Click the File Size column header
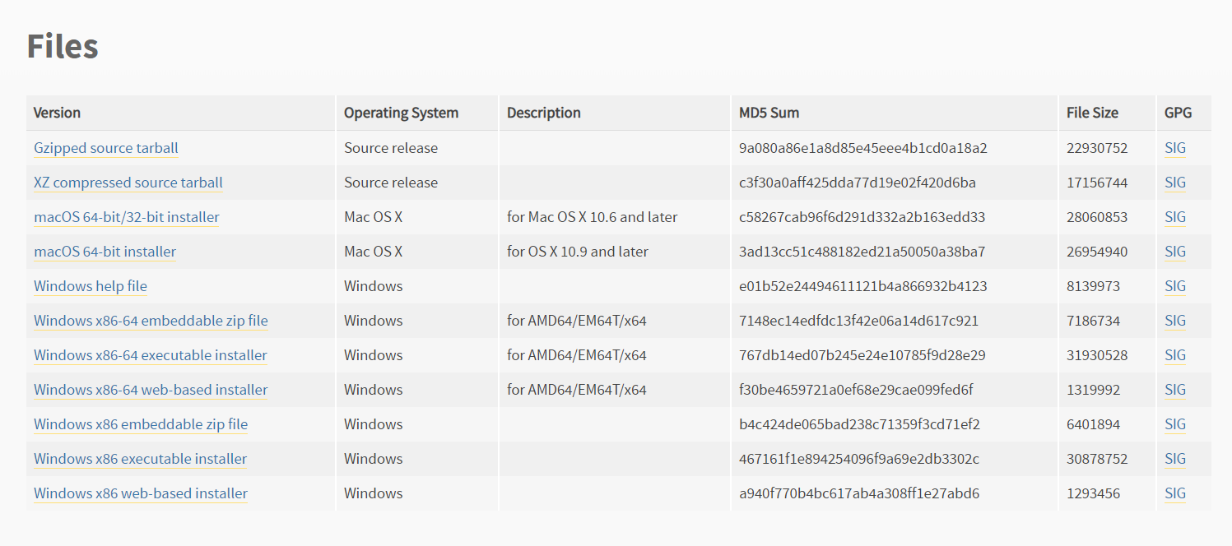The width and height of the screenshot is (1232, 546). pos(1092,113)
